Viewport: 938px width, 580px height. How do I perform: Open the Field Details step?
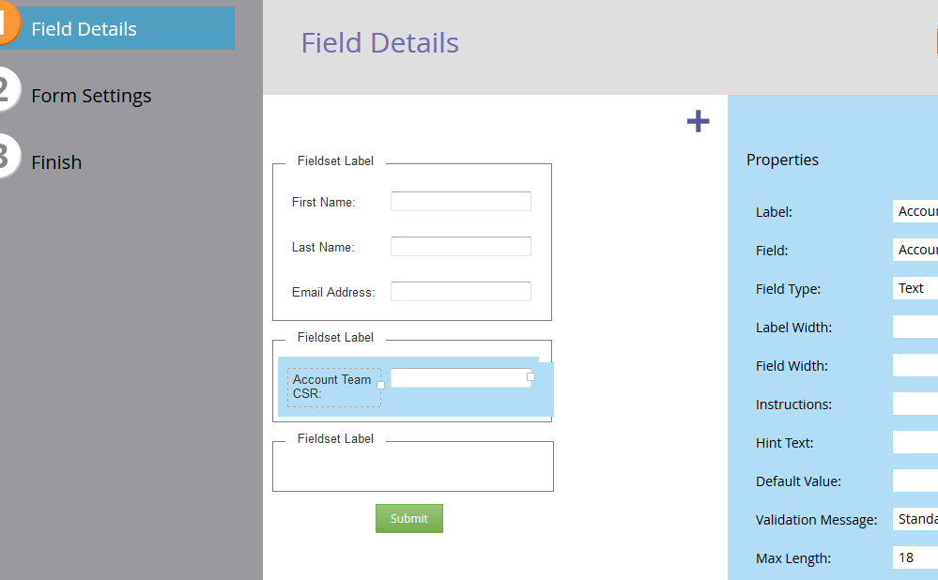click(84, 29)
